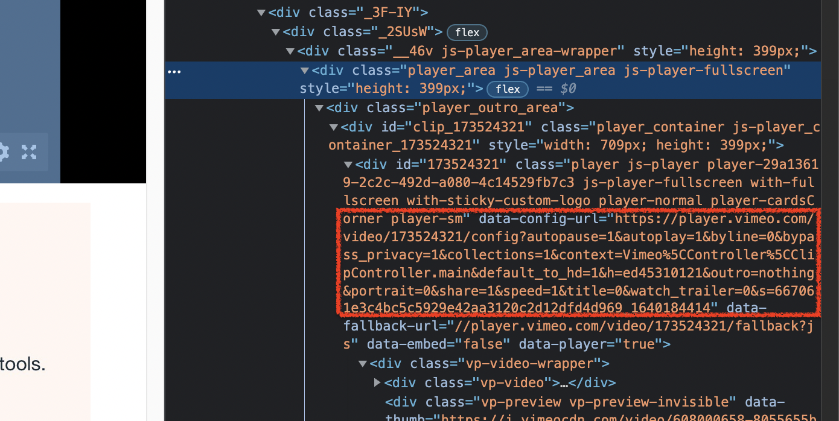Image resolution: width=839 pixels, height=421 pixels.
Task: Collapse the selected player_area div
Action: click(x=304, y=71)
